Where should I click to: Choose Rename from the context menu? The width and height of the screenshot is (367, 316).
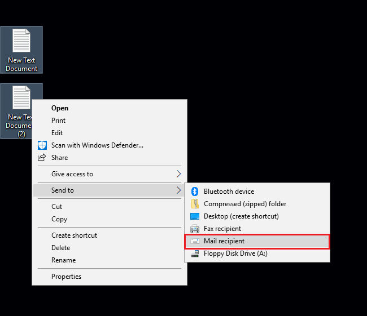(x=110, y=260)
